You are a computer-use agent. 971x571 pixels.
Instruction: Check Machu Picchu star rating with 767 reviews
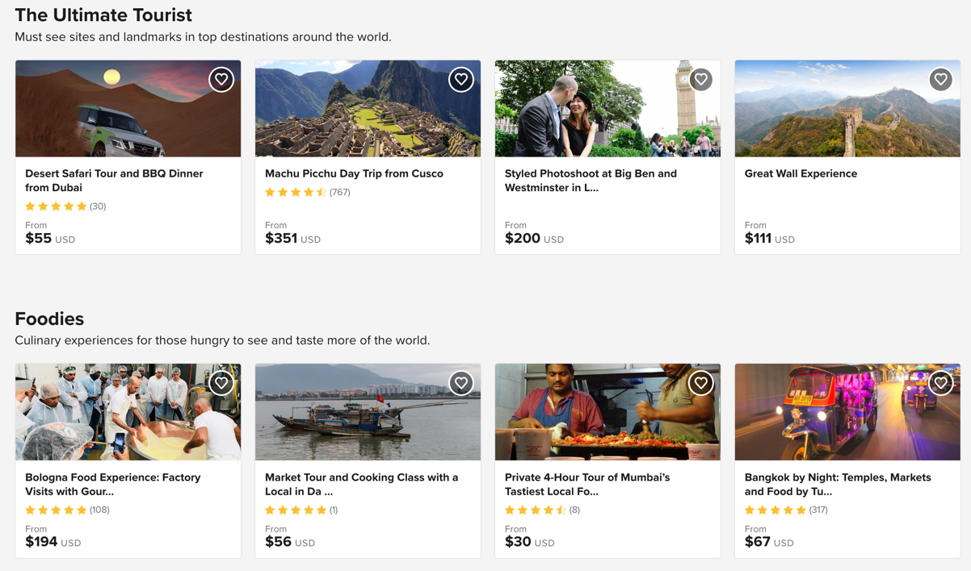coord(308,192)
